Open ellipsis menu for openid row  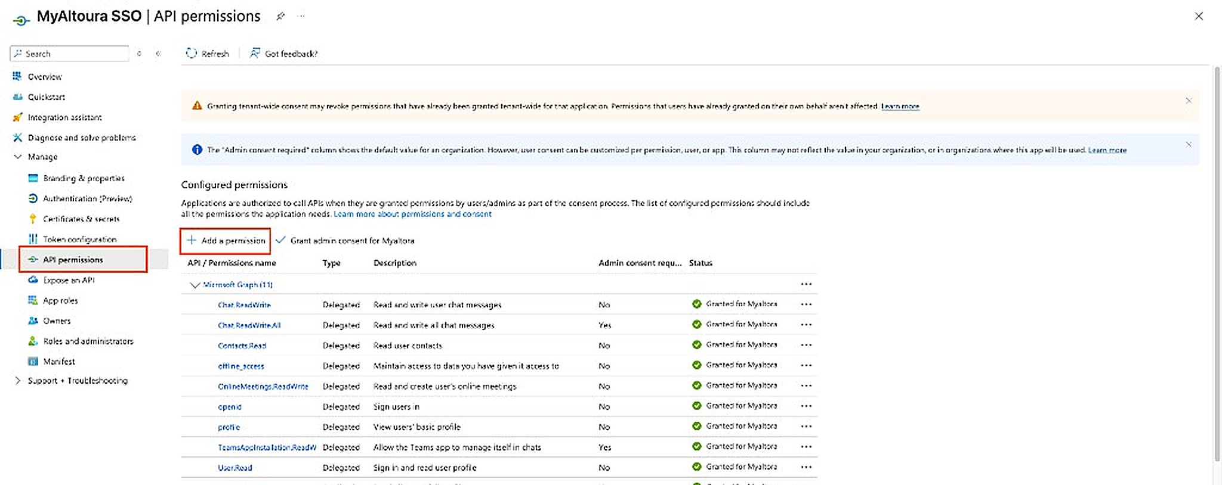tap(806, 406)
